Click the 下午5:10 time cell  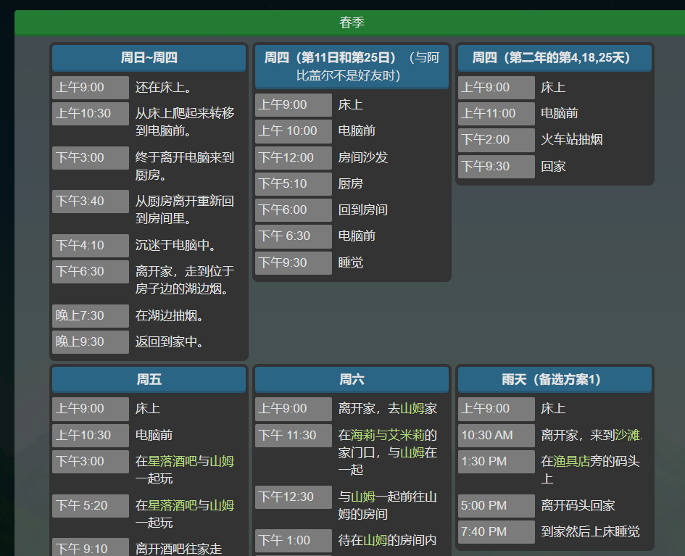click(x=293, y=184)
